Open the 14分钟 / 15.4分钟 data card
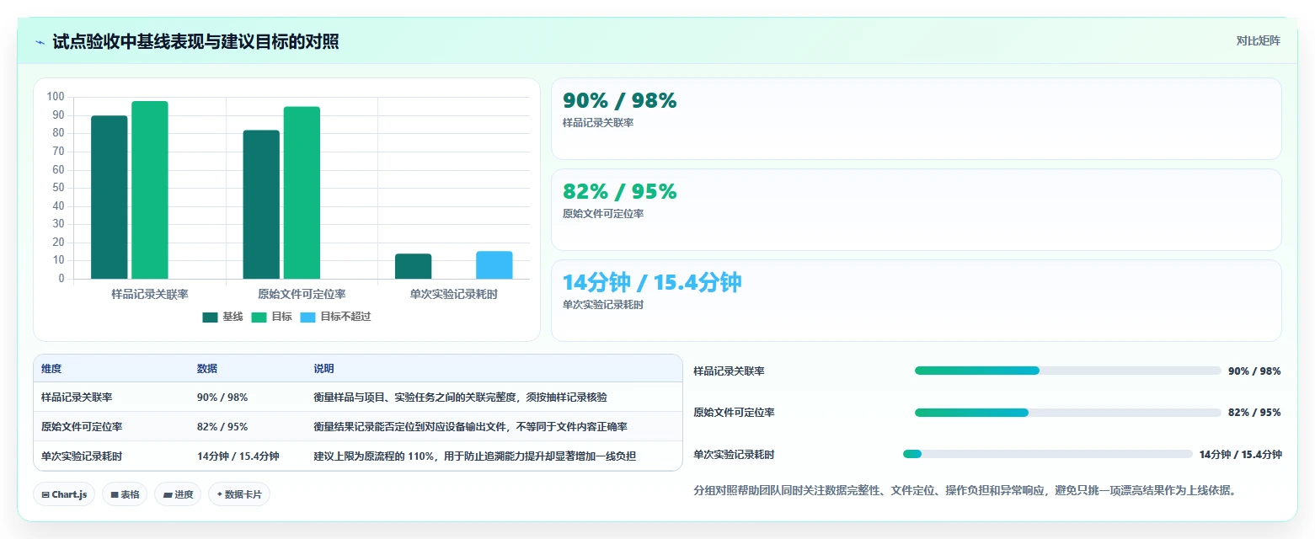The width and height of the screenshot is (1315, 539). coord(916,301)
